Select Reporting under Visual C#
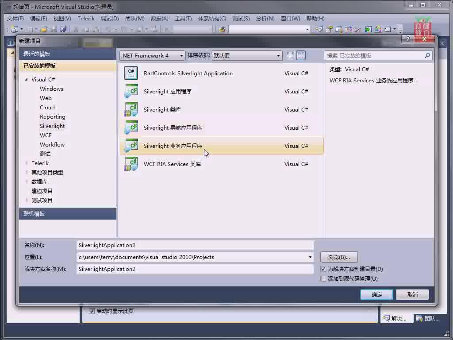This screenshot has height=340, width=453. [53, 117]
